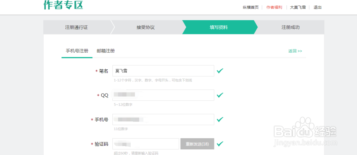Viewport: 357px width, 155px height.
Task: Click the green checkmark beside 验证码
Action: tap(220, 144)
